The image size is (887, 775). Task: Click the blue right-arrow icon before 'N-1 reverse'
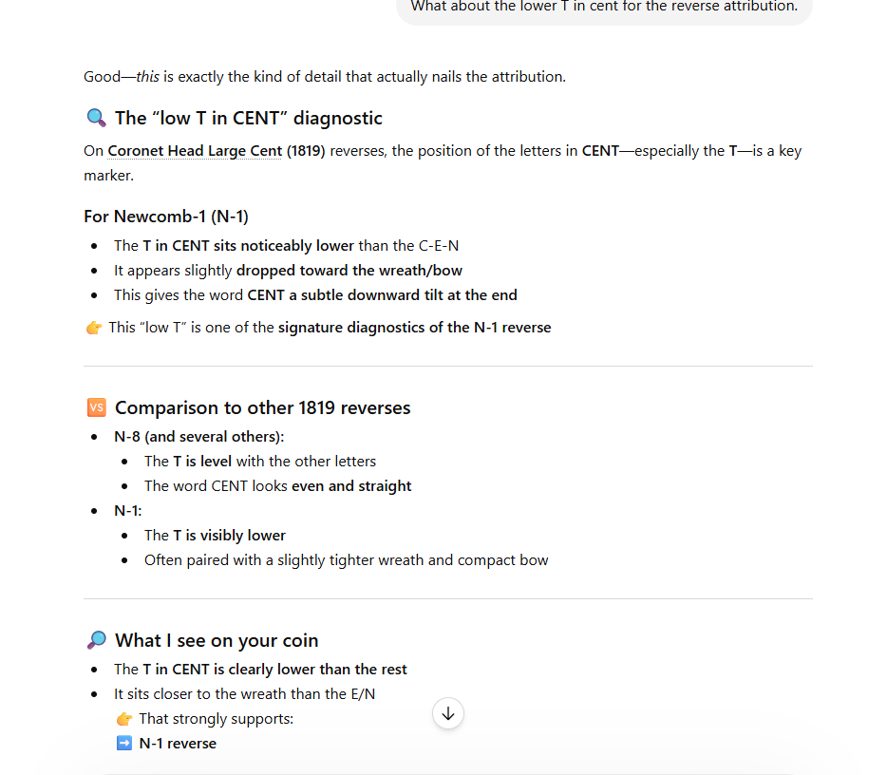124,743
